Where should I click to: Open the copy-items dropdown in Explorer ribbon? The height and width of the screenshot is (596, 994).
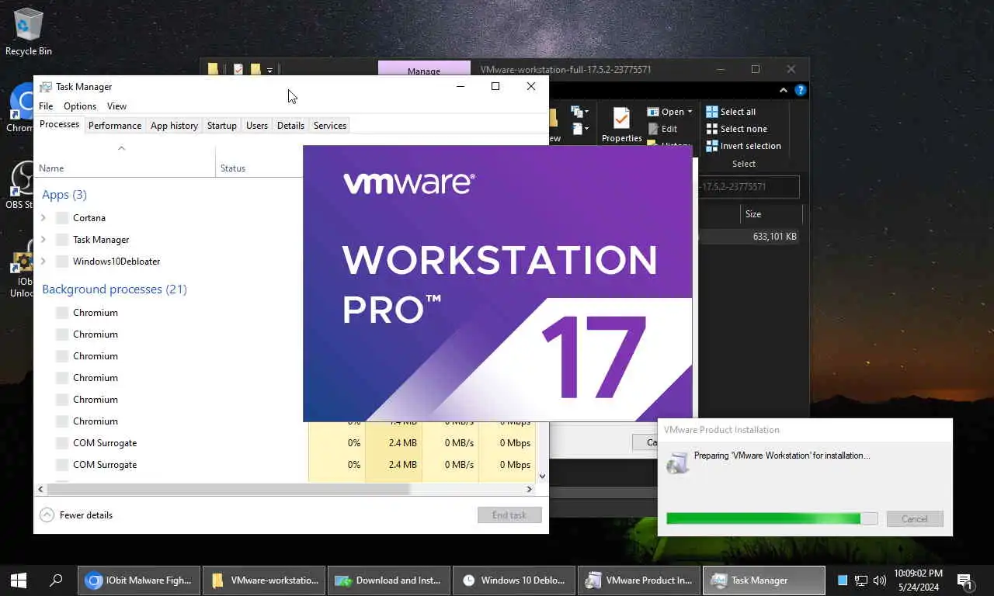(x=579, y=112)
